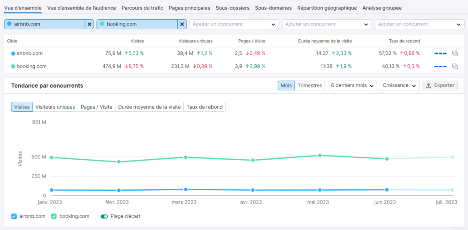Click trend line icon in booking.com row
468x230 pixels.
tap(440, 67)
